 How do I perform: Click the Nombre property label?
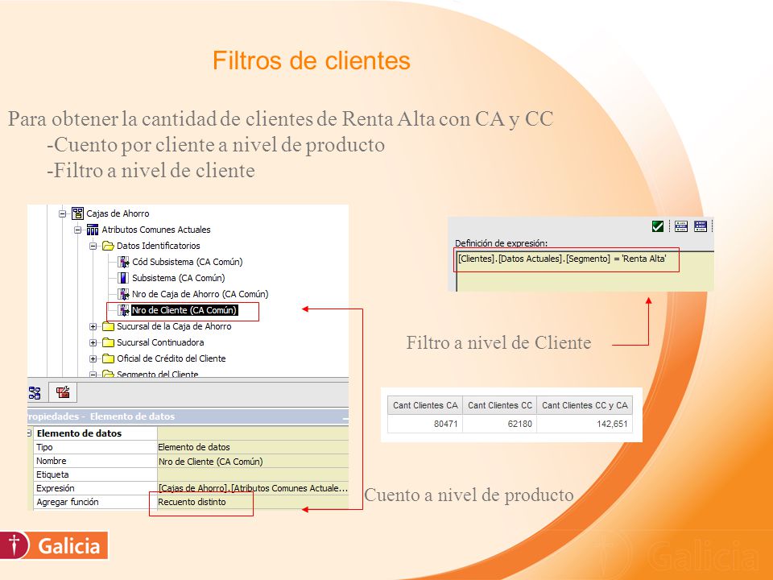52,461
